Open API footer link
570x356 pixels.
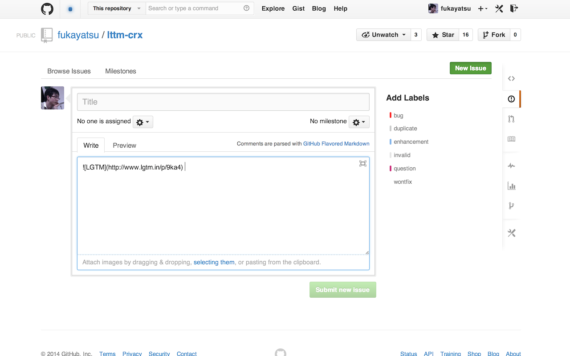(429, 354)
